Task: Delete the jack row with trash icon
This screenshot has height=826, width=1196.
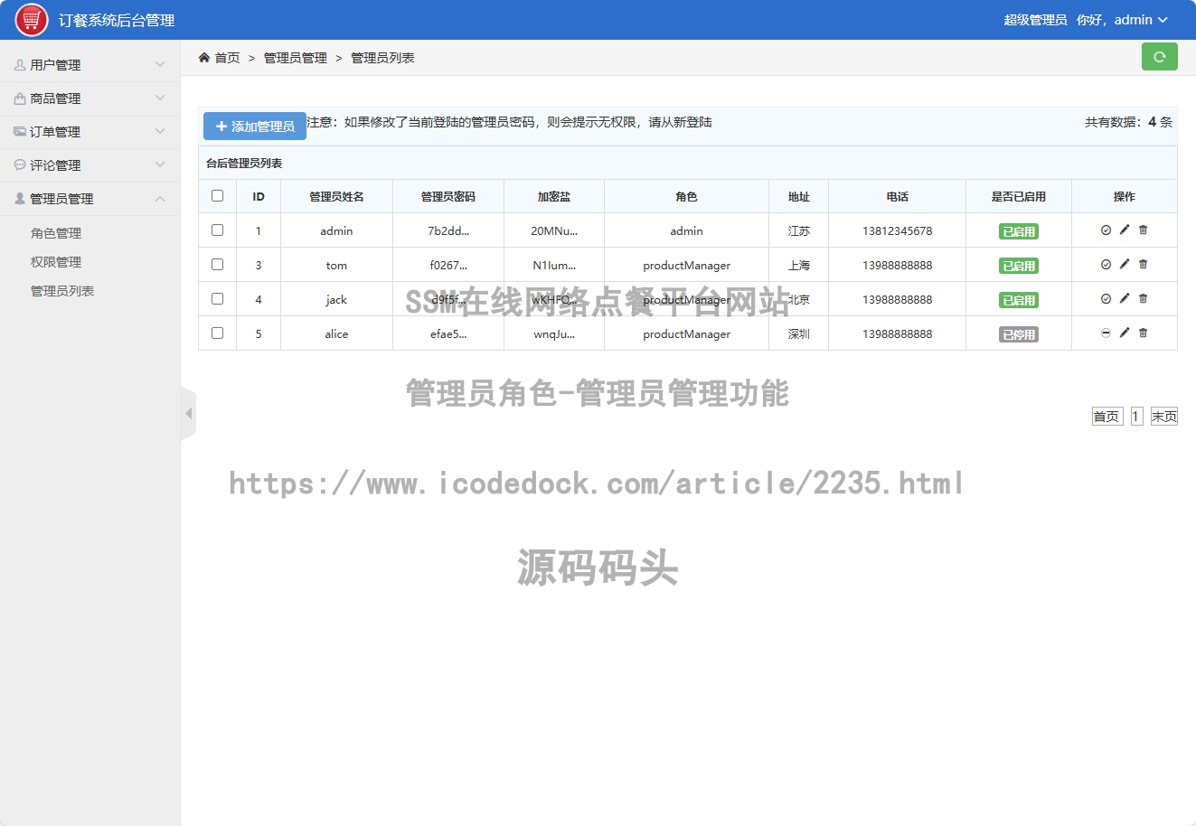Action: (x=1143, y=298)
